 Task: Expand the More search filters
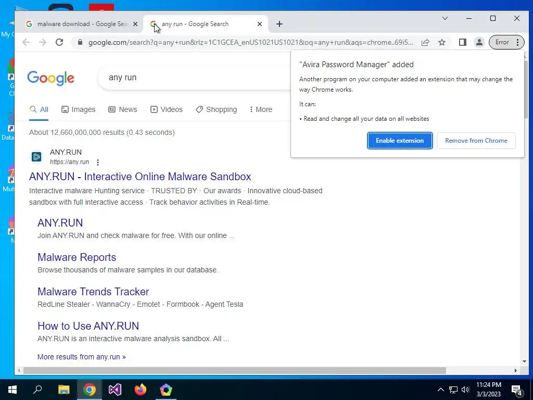(x=261, y=109)
